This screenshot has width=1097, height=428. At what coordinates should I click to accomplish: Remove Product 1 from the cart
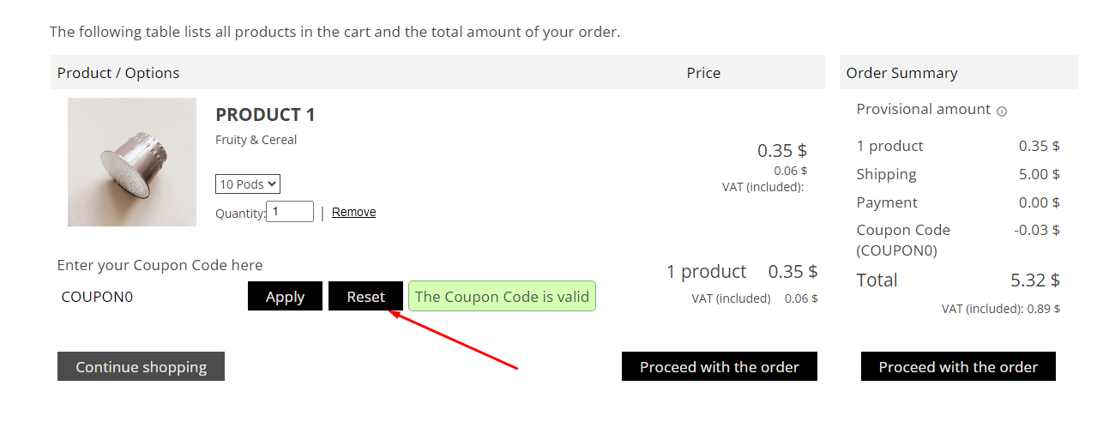[353, 212]
